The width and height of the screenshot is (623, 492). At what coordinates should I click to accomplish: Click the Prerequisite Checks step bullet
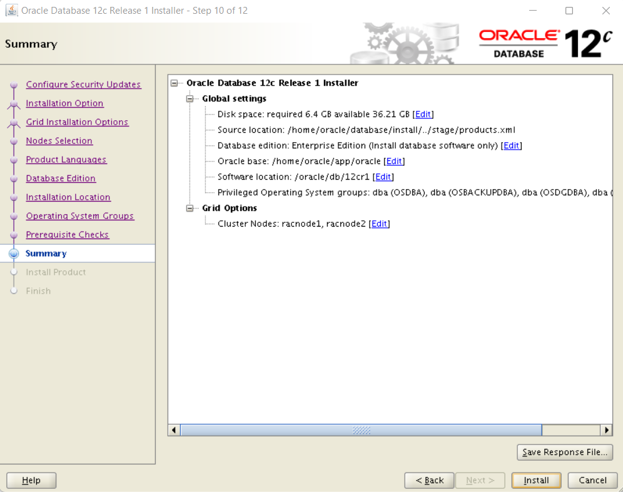14,235
